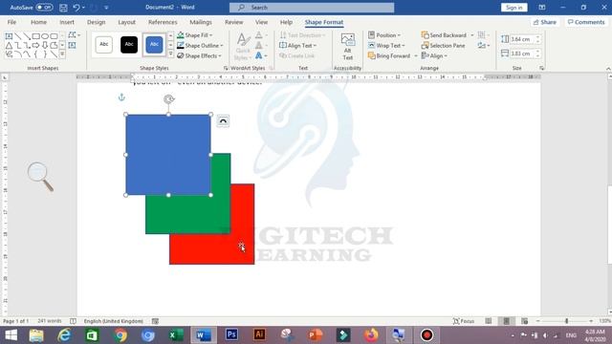This screenshot has width=612, height=344.
Task: Open the Shape Fill dropdown
Action: coord(195,35)
